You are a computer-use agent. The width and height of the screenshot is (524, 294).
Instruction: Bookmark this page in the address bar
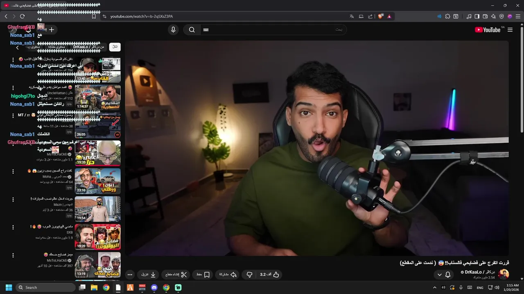(94, 16)
